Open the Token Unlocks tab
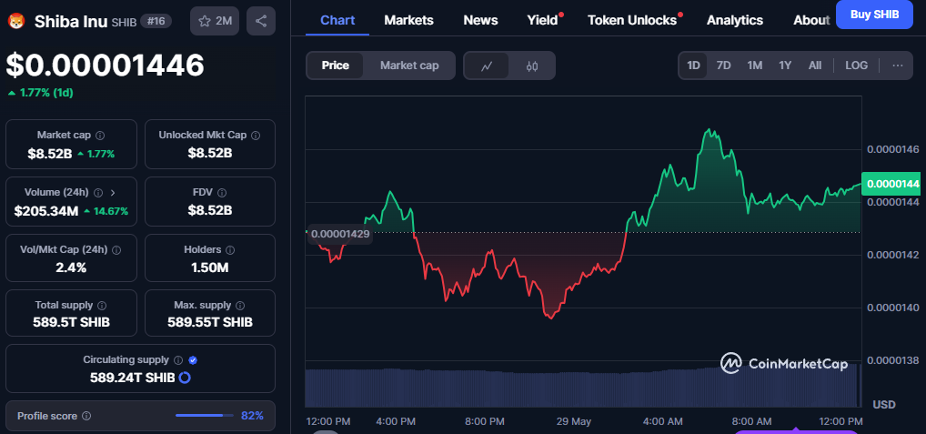This screenshot has width=926, height=434. click(632, 20)
